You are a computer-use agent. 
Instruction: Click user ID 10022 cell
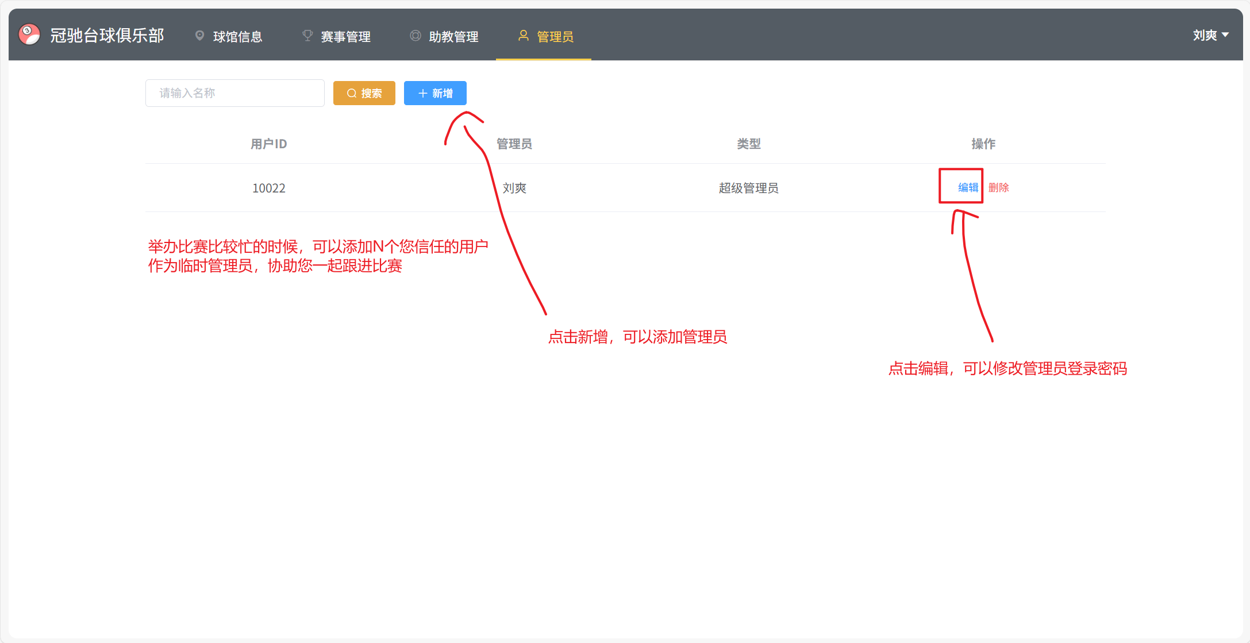point(268,188)
